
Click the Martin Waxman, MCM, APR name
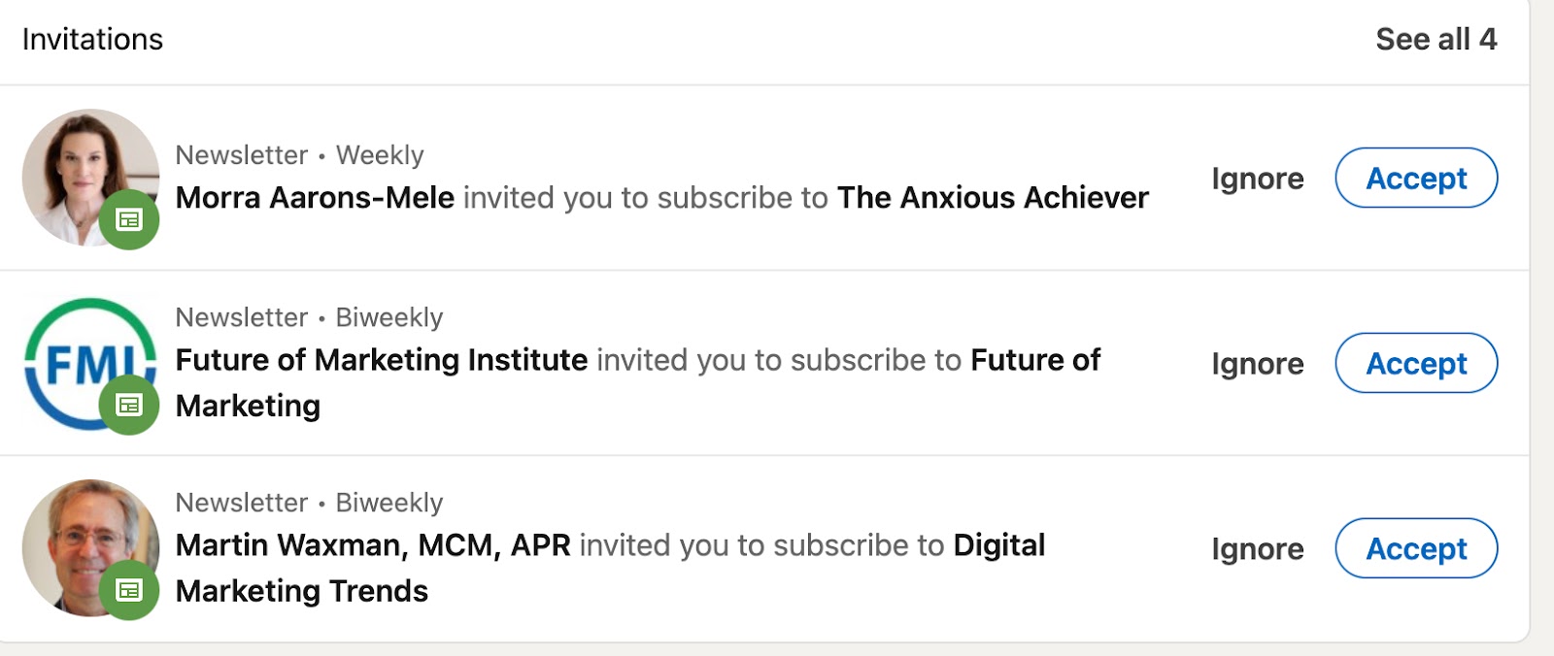[373, 545]
